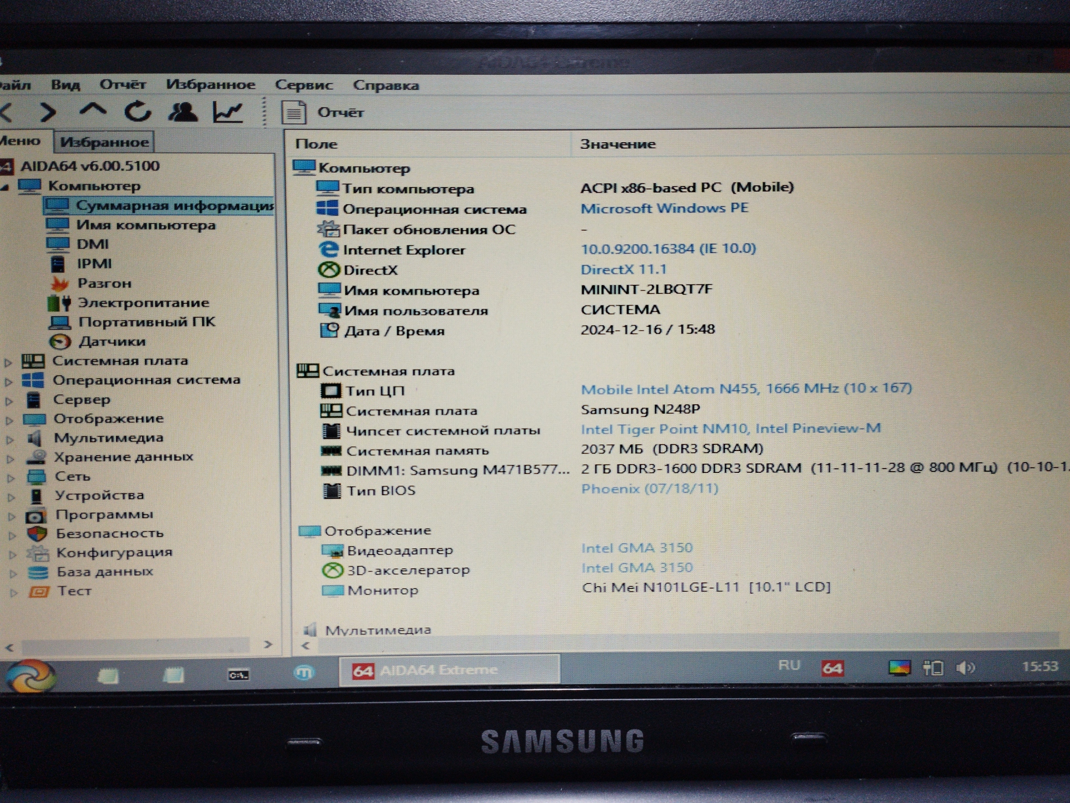Select the Chi Mei N101LGE-L11 monitor value
Image resolution: width=1070 pixels, height=803 pixels.
pos(706,587)
